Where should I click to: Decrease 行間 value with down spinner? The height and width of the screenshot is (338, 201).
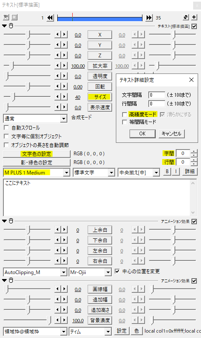click(x=194, y=164)
